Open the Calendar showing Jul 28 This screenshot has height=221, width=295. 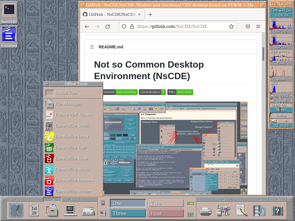34,211
